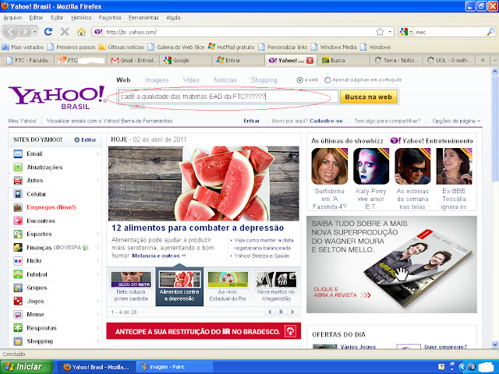Click the 'Busca na web' button
The image size is (499, 374).
tap(368, 97)
